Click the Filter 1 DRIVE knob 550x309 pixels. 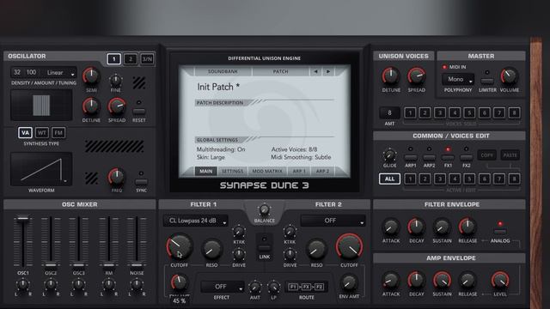[239, 254]
